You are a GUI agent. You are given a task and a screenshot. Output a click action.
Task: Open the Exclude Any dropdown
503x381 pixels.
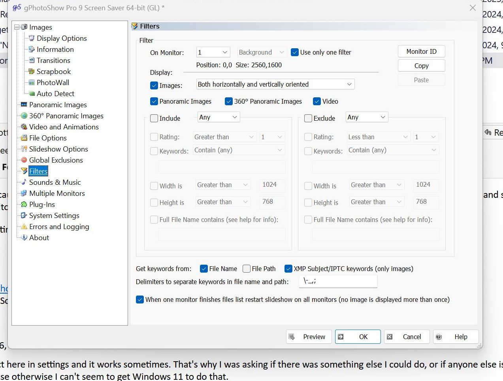[367, 117]
